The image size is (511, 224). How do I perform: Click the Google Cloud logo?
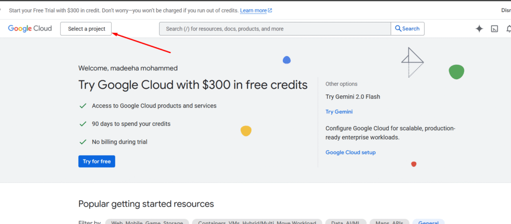(x=30, y=28)
